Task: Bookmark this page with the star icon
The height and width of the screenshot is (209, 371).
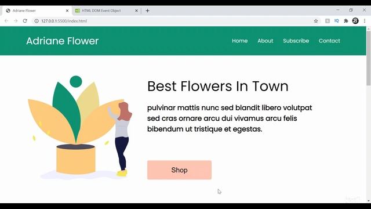Action: point(316,21)
